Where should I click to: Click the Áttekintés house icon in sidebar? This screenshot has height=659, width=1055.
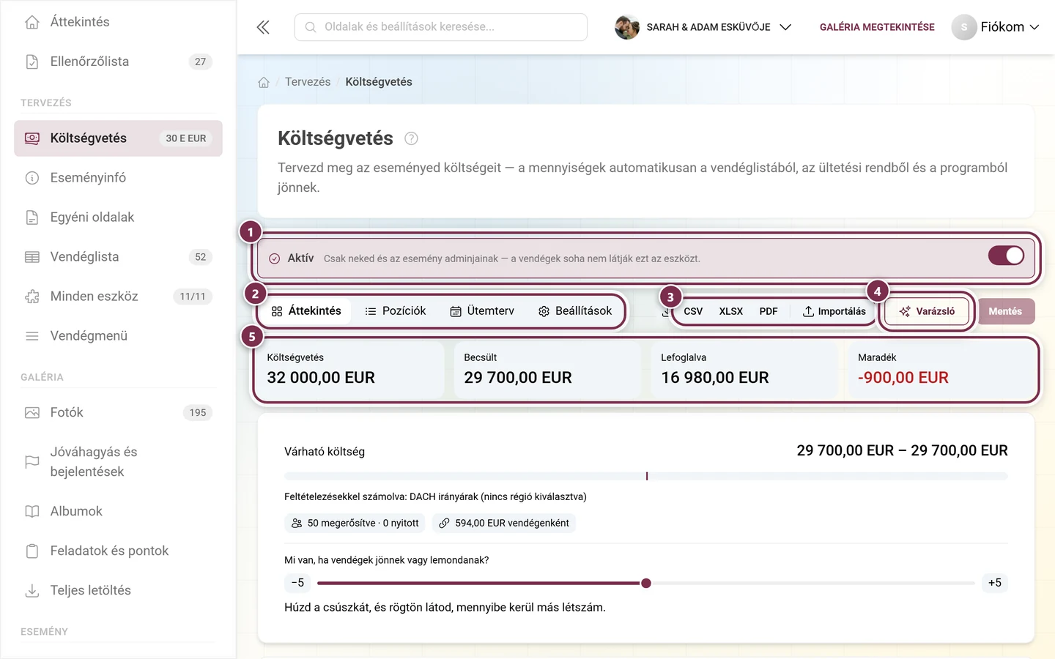tap(32, 22)
